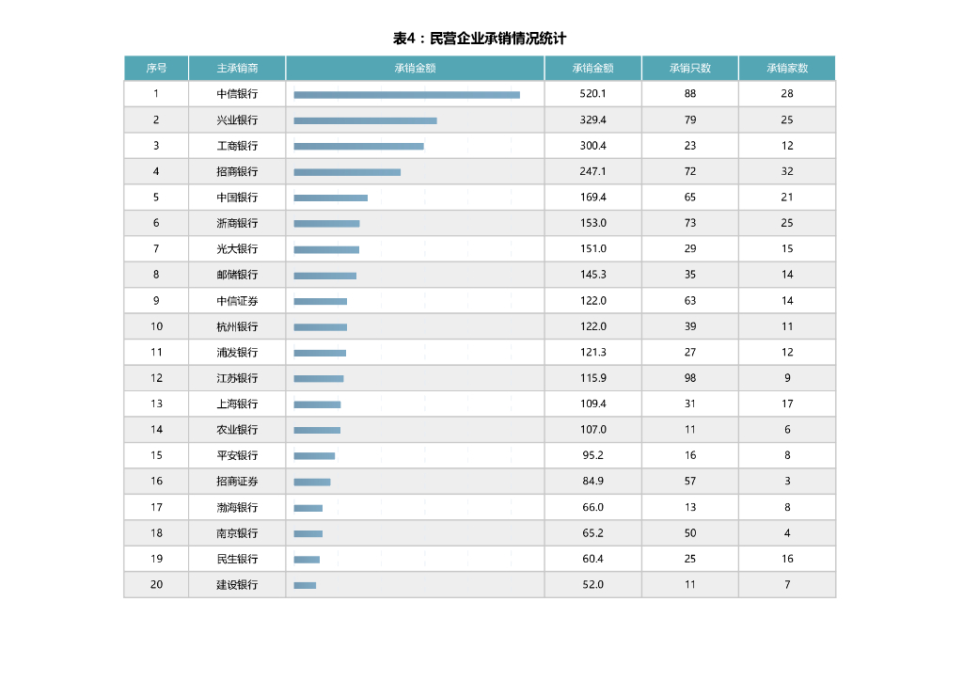
Task: Click the 江苏银行 name cell
Action: [x=237, y=378]
